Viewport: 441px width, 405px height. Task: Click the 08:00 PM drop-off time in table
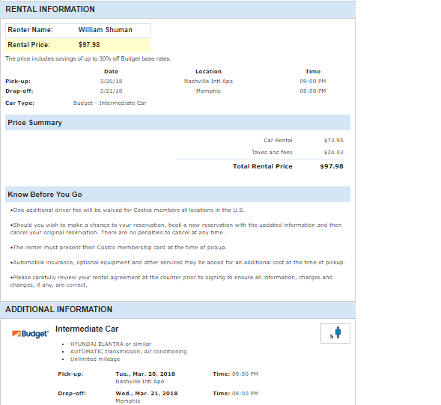coord(313,91)
